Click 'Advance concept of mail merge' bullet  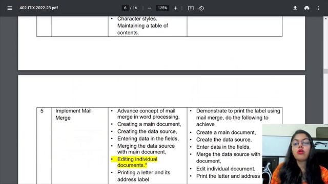pyautogui.click(x=148, y=113)
